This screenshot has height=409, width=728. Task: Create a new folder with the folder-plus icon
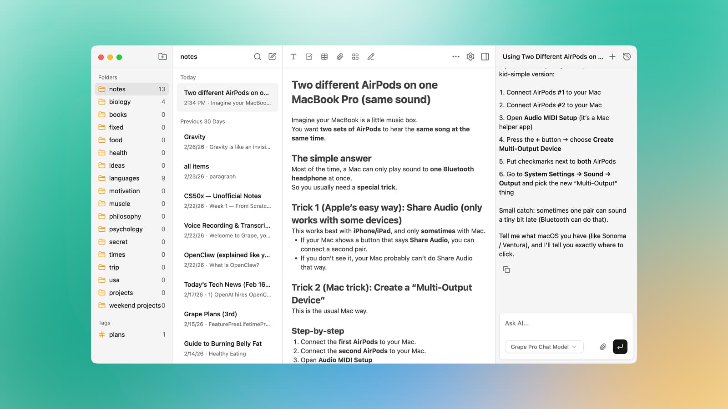(162, 57)
